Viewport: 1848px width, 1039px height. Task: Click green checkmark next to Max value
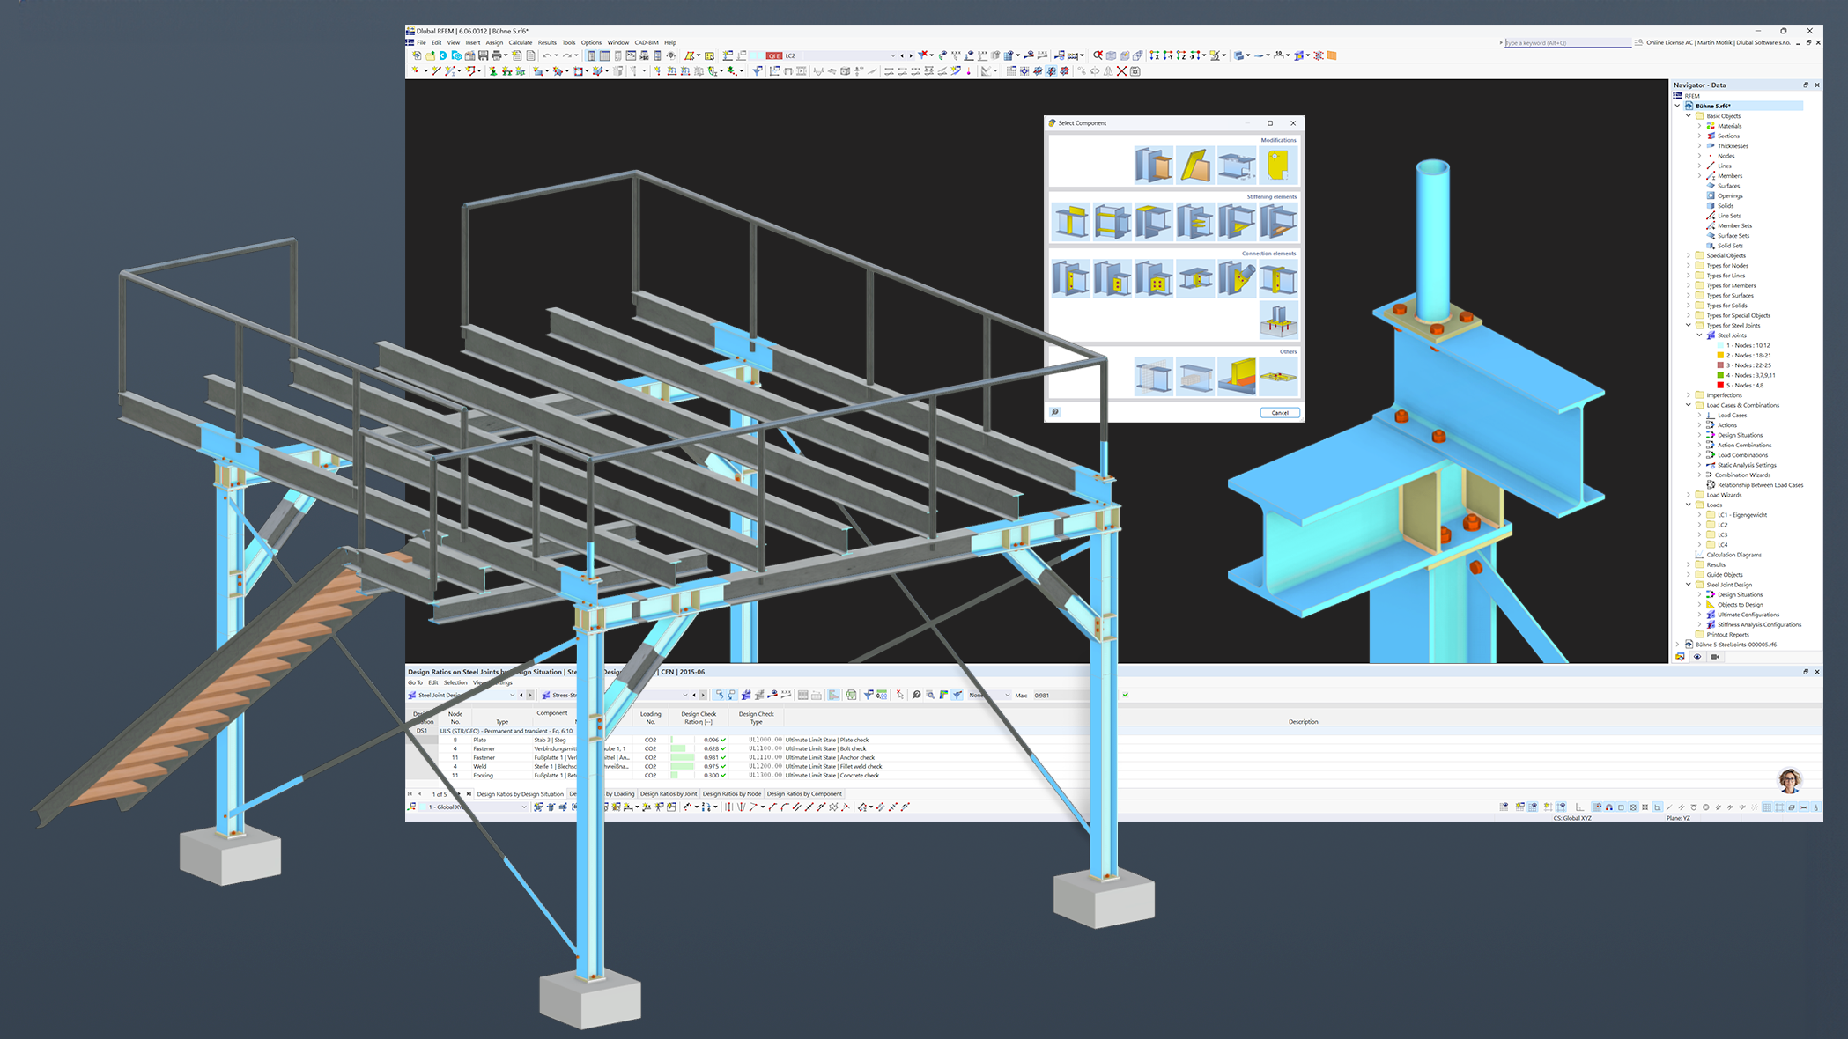1126,695
